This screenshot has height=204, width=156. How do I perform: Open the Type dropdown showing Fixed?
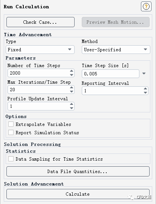40,49
